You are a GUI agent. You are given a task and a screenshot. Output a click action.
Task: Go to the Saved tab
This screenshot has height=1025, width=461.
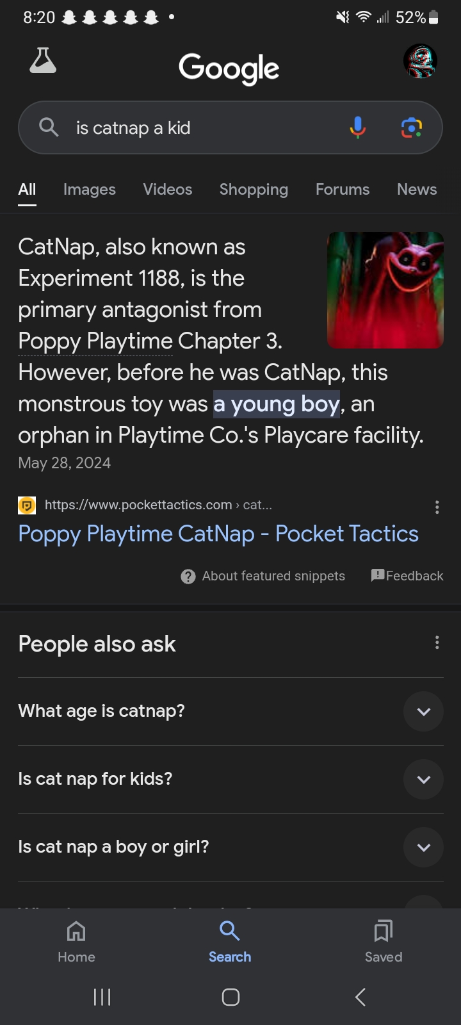point(384,940)
